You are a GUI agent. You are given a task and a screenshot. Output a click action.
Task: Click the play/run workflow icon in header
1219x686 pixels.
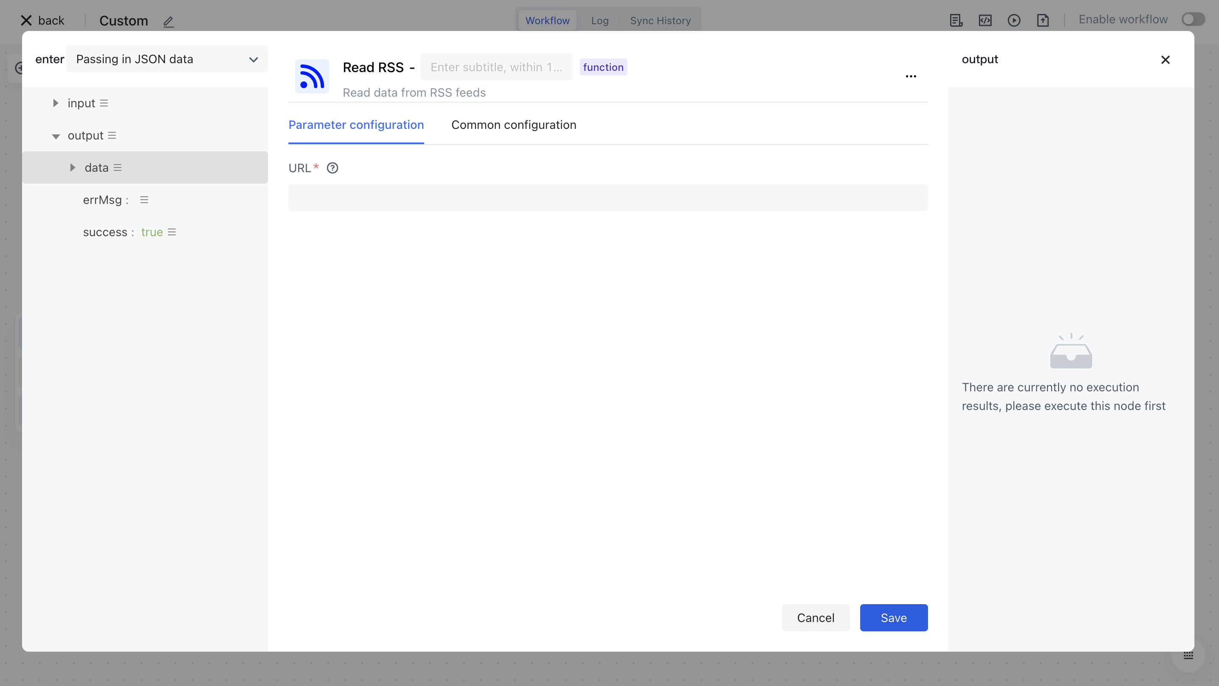coord(1014,20)
